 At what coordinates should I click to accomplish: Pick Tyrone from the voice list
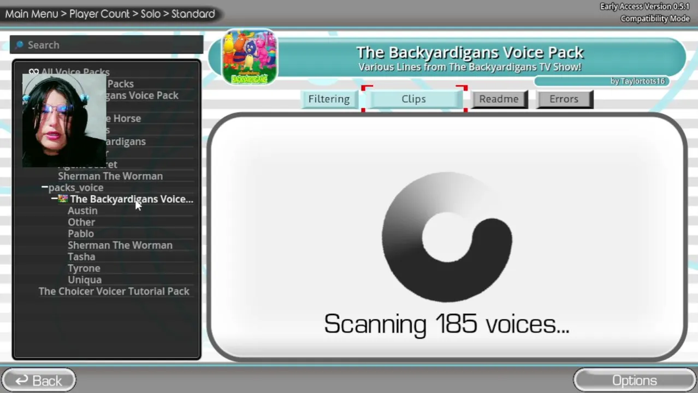tap(84, 268)
